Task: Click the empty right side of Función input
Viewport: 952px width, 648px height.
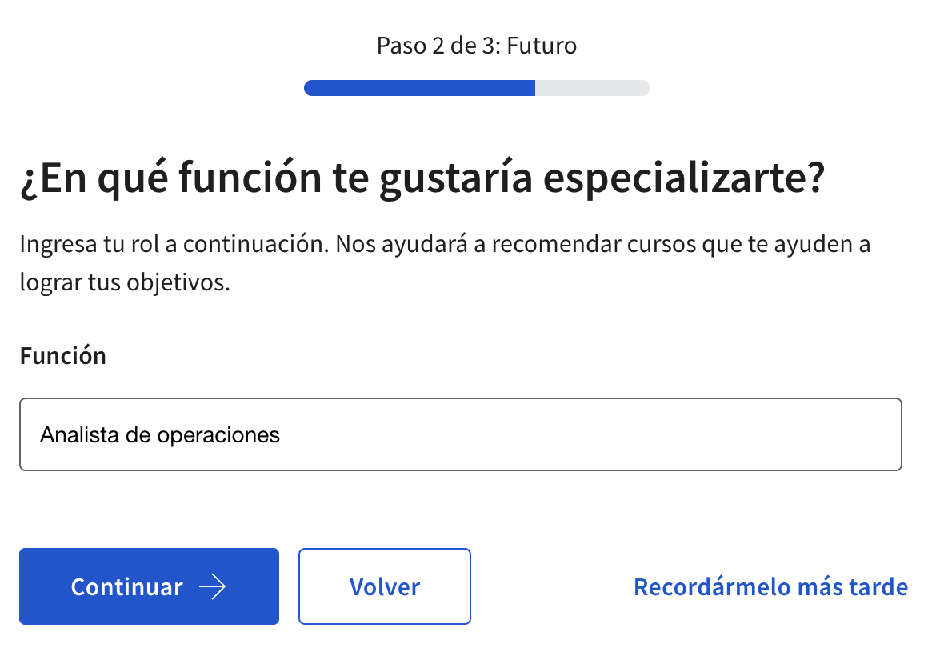Action: (720, 434)
